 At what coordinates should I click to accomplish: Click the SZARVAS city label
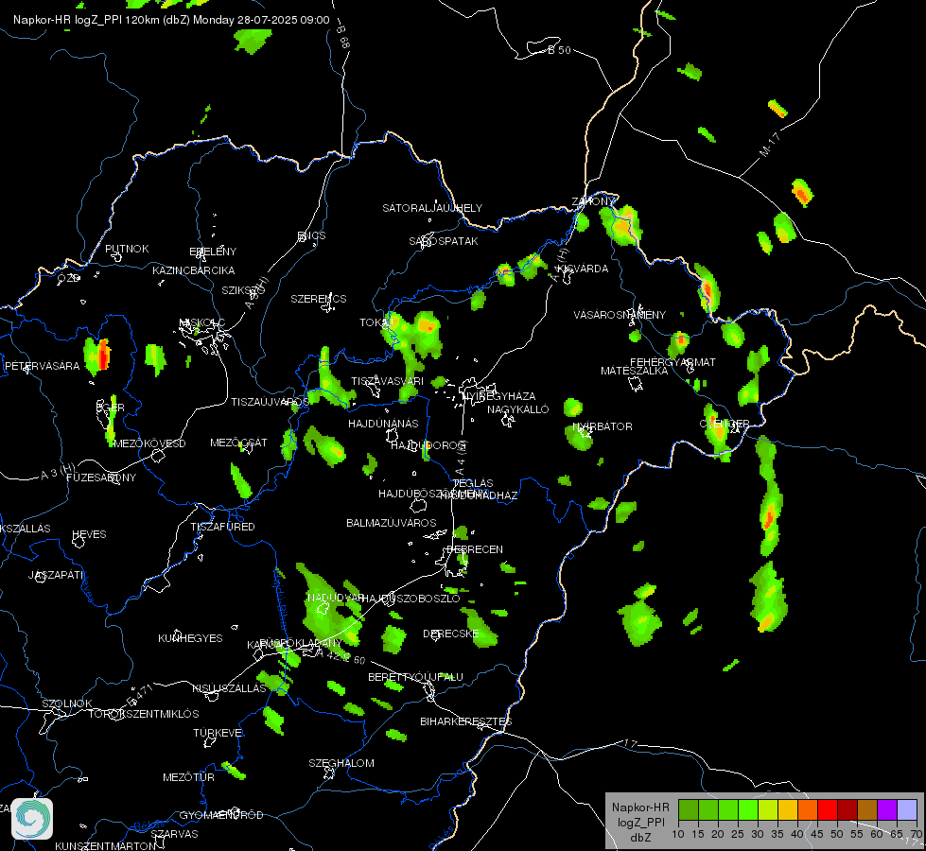pyautogui.click(x=175, y=834)
